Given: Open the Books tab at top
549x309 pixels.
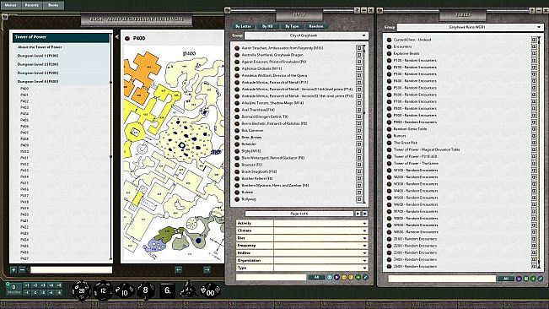Looking at the screenshot, I should [x=53, y=5].
